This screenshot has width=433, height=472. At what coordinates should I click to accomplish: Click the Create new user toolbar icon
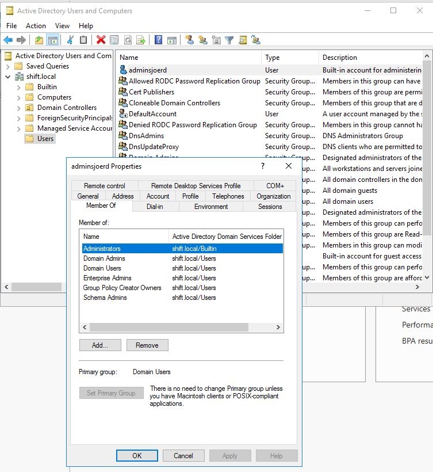click(189, 40)
